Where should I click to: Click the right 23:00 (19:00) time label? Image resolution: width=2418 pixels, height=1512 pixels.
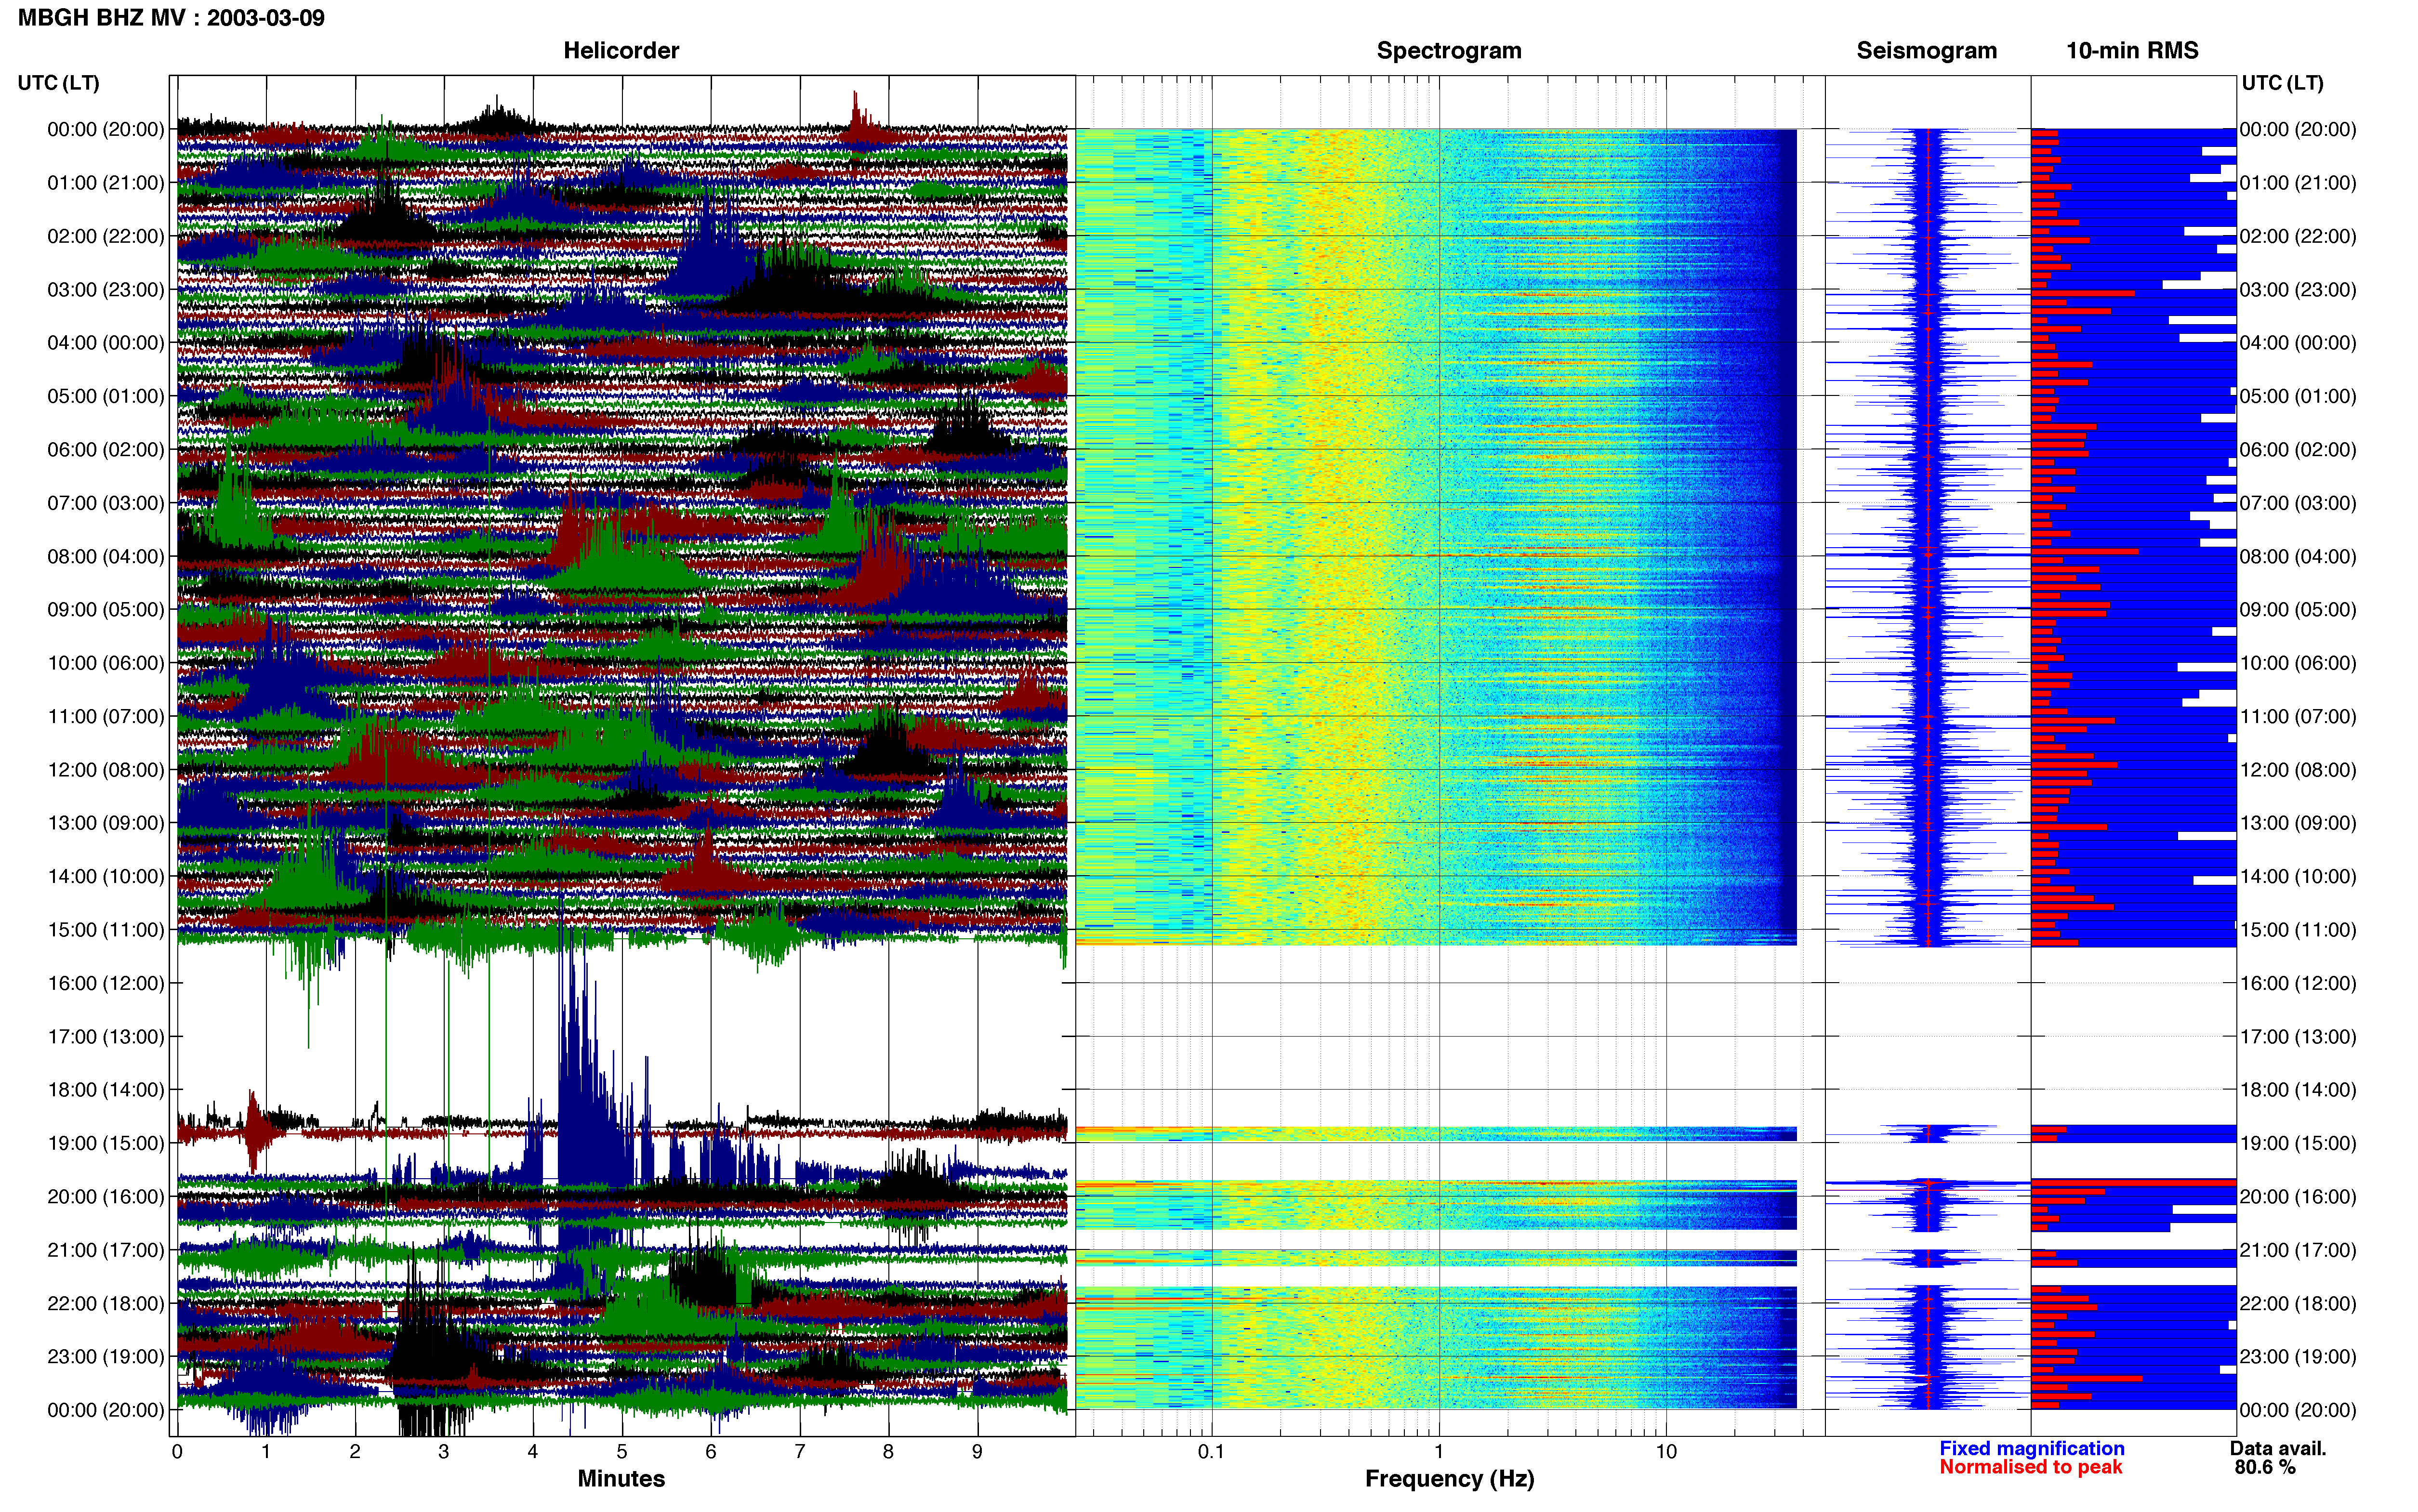click(2298, 1357)
